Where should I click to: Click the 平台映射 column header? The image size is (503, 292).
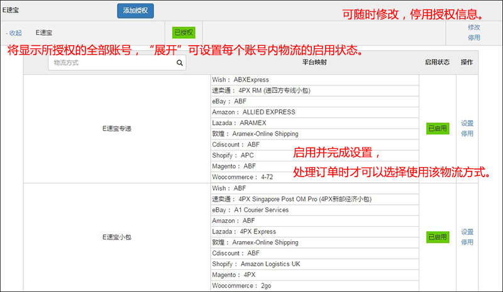pos(314,62)
